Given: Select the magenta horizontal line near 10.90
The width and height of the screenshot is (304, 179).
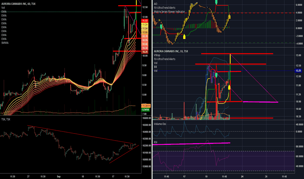Looking at the screenshot, I should (260, 102).
